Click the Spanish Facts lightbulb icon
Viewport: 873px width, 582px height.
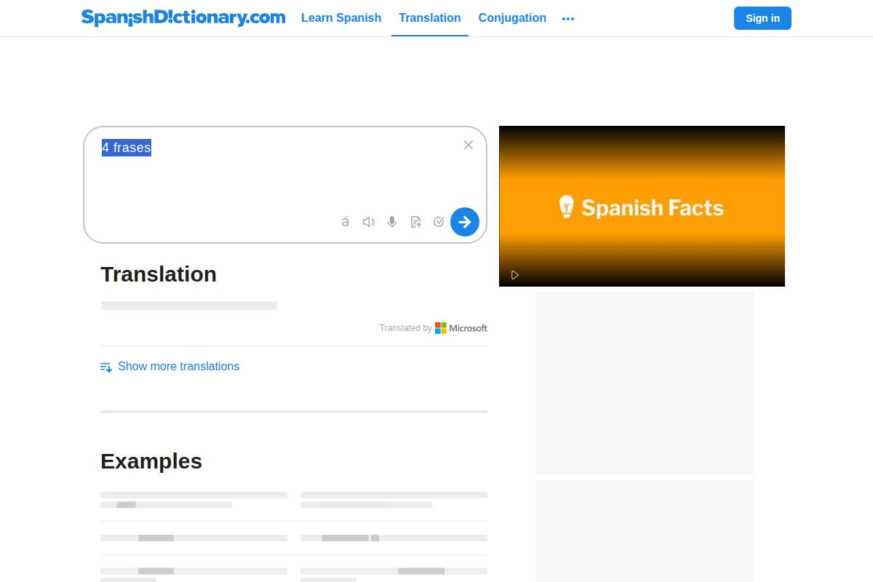[566, 207]
